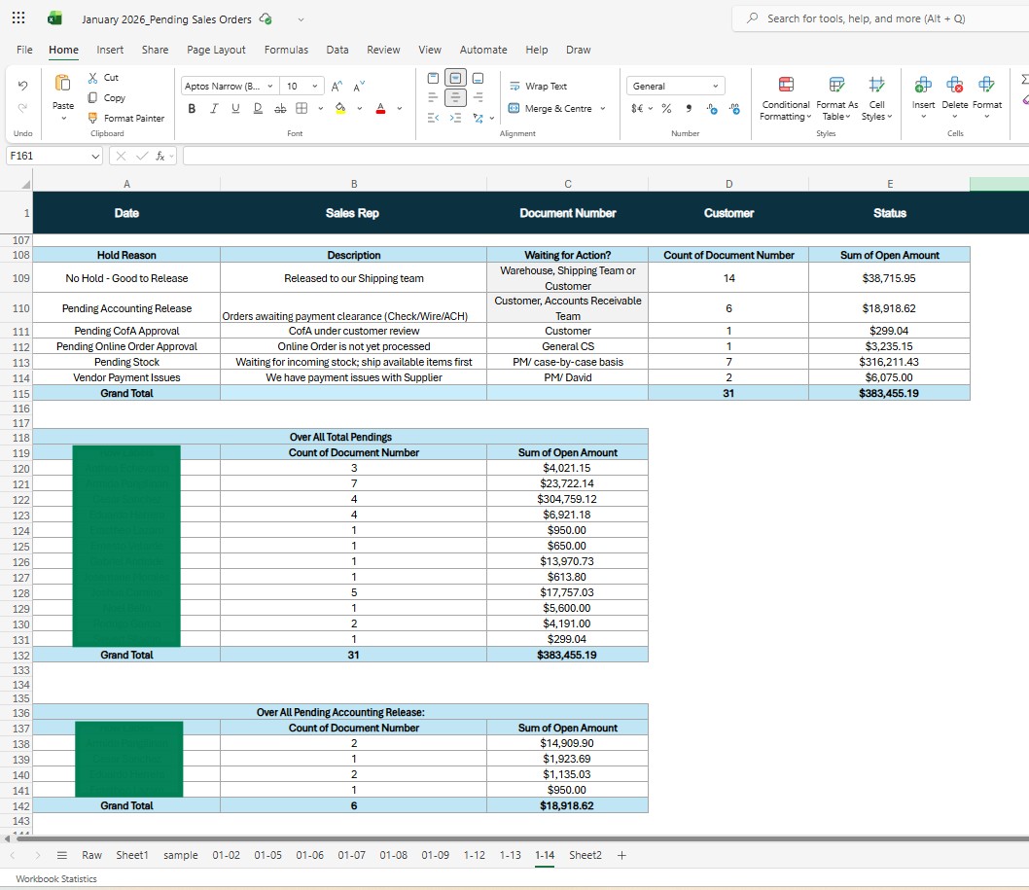Viewport: 1029px width, 890px height.
Task: Toggle middle vertical alignment
Action: click(455, 78)
